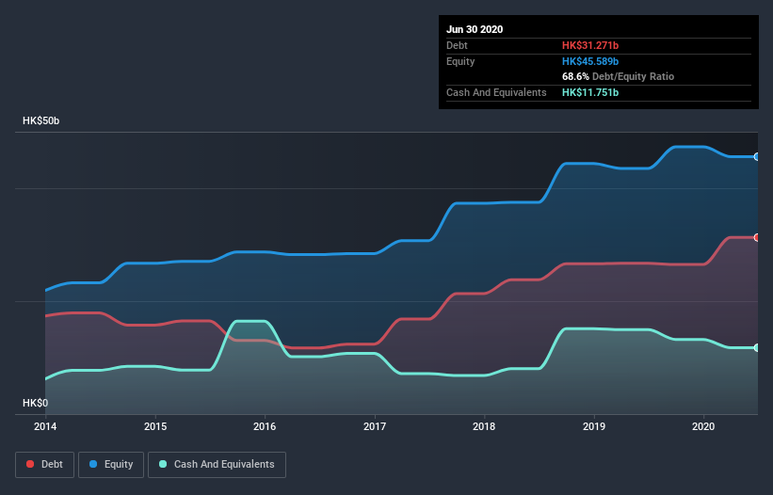Toggle the Debt series legend button
The image size is (773, 495).
tap(44, 465)
